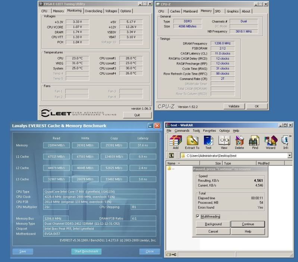Click the DRAM Frequency 1206.0 MHz field

pos(223,43)
